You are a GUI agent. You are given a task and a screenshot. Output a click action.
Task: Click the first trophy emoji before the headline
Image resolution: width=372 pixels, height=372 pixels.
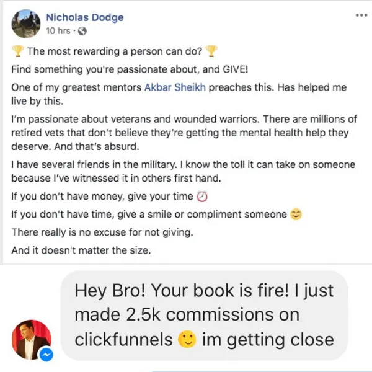(x=18, y=51)
